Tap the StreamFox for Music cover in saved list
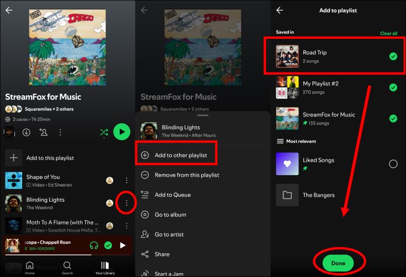This screenshot has width=406, height=277. 287,119
